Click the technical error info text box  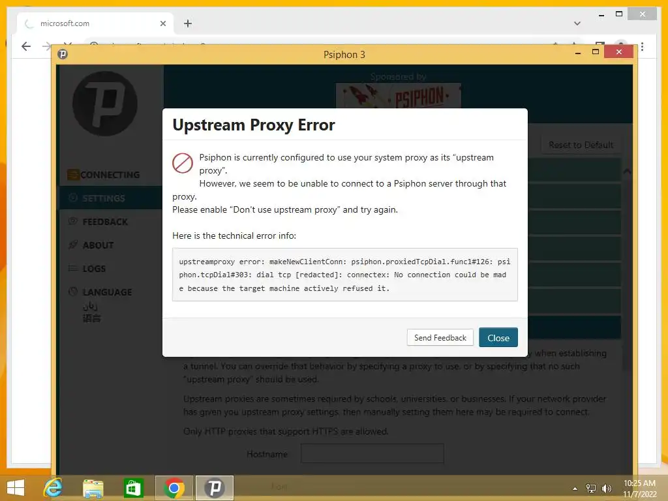click(344, 275)
